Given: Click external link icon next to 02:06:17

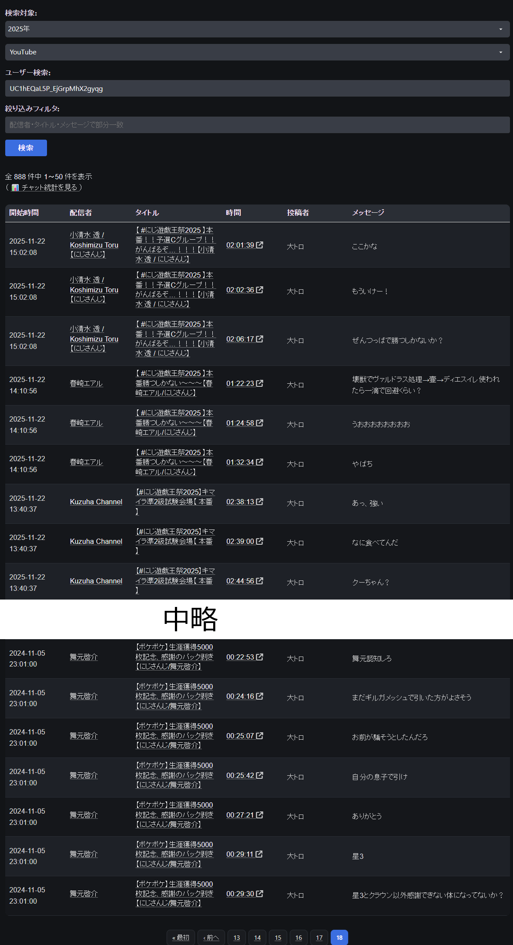Looking at the screenshot, I should [x=260, y=339].
